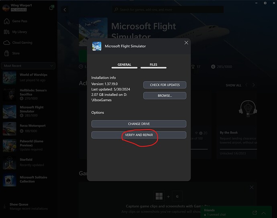The height and width of the screenshot is (218, 277).
Task: Click the G key icon in tip
Action: tap(177, 196)
